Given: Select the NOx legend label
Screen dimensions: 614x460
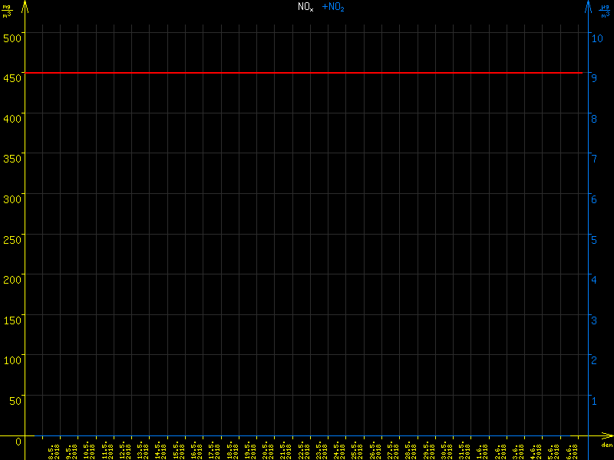Looking at the screenshot, I should [305, 7].
